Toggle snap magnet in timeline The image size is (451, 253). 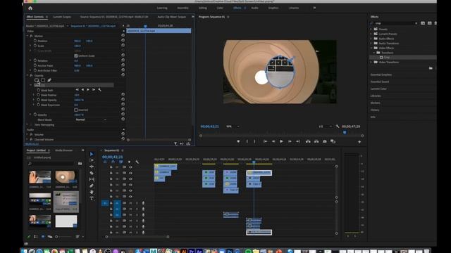(113, 162)
